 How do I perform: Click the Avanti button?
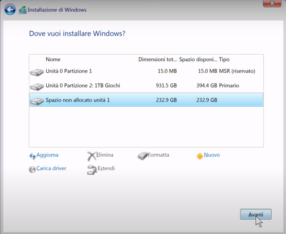tap(256, 214)
